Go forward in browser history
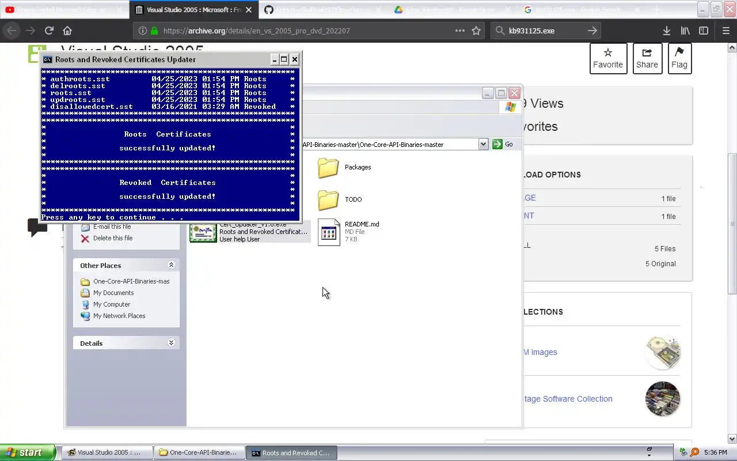 (x=31, y=31)
